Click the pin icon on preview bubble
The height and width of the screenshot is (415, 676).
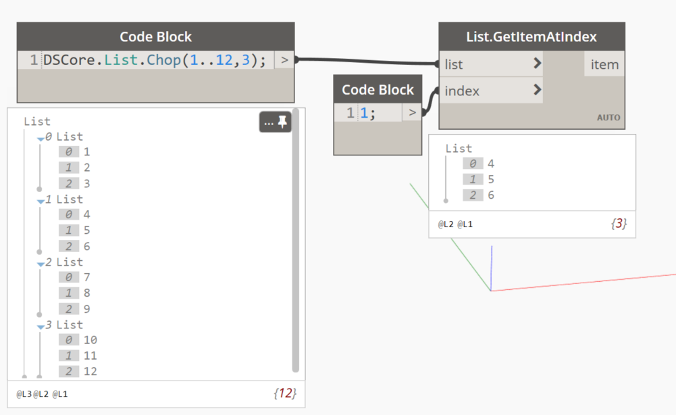point(282,122)
